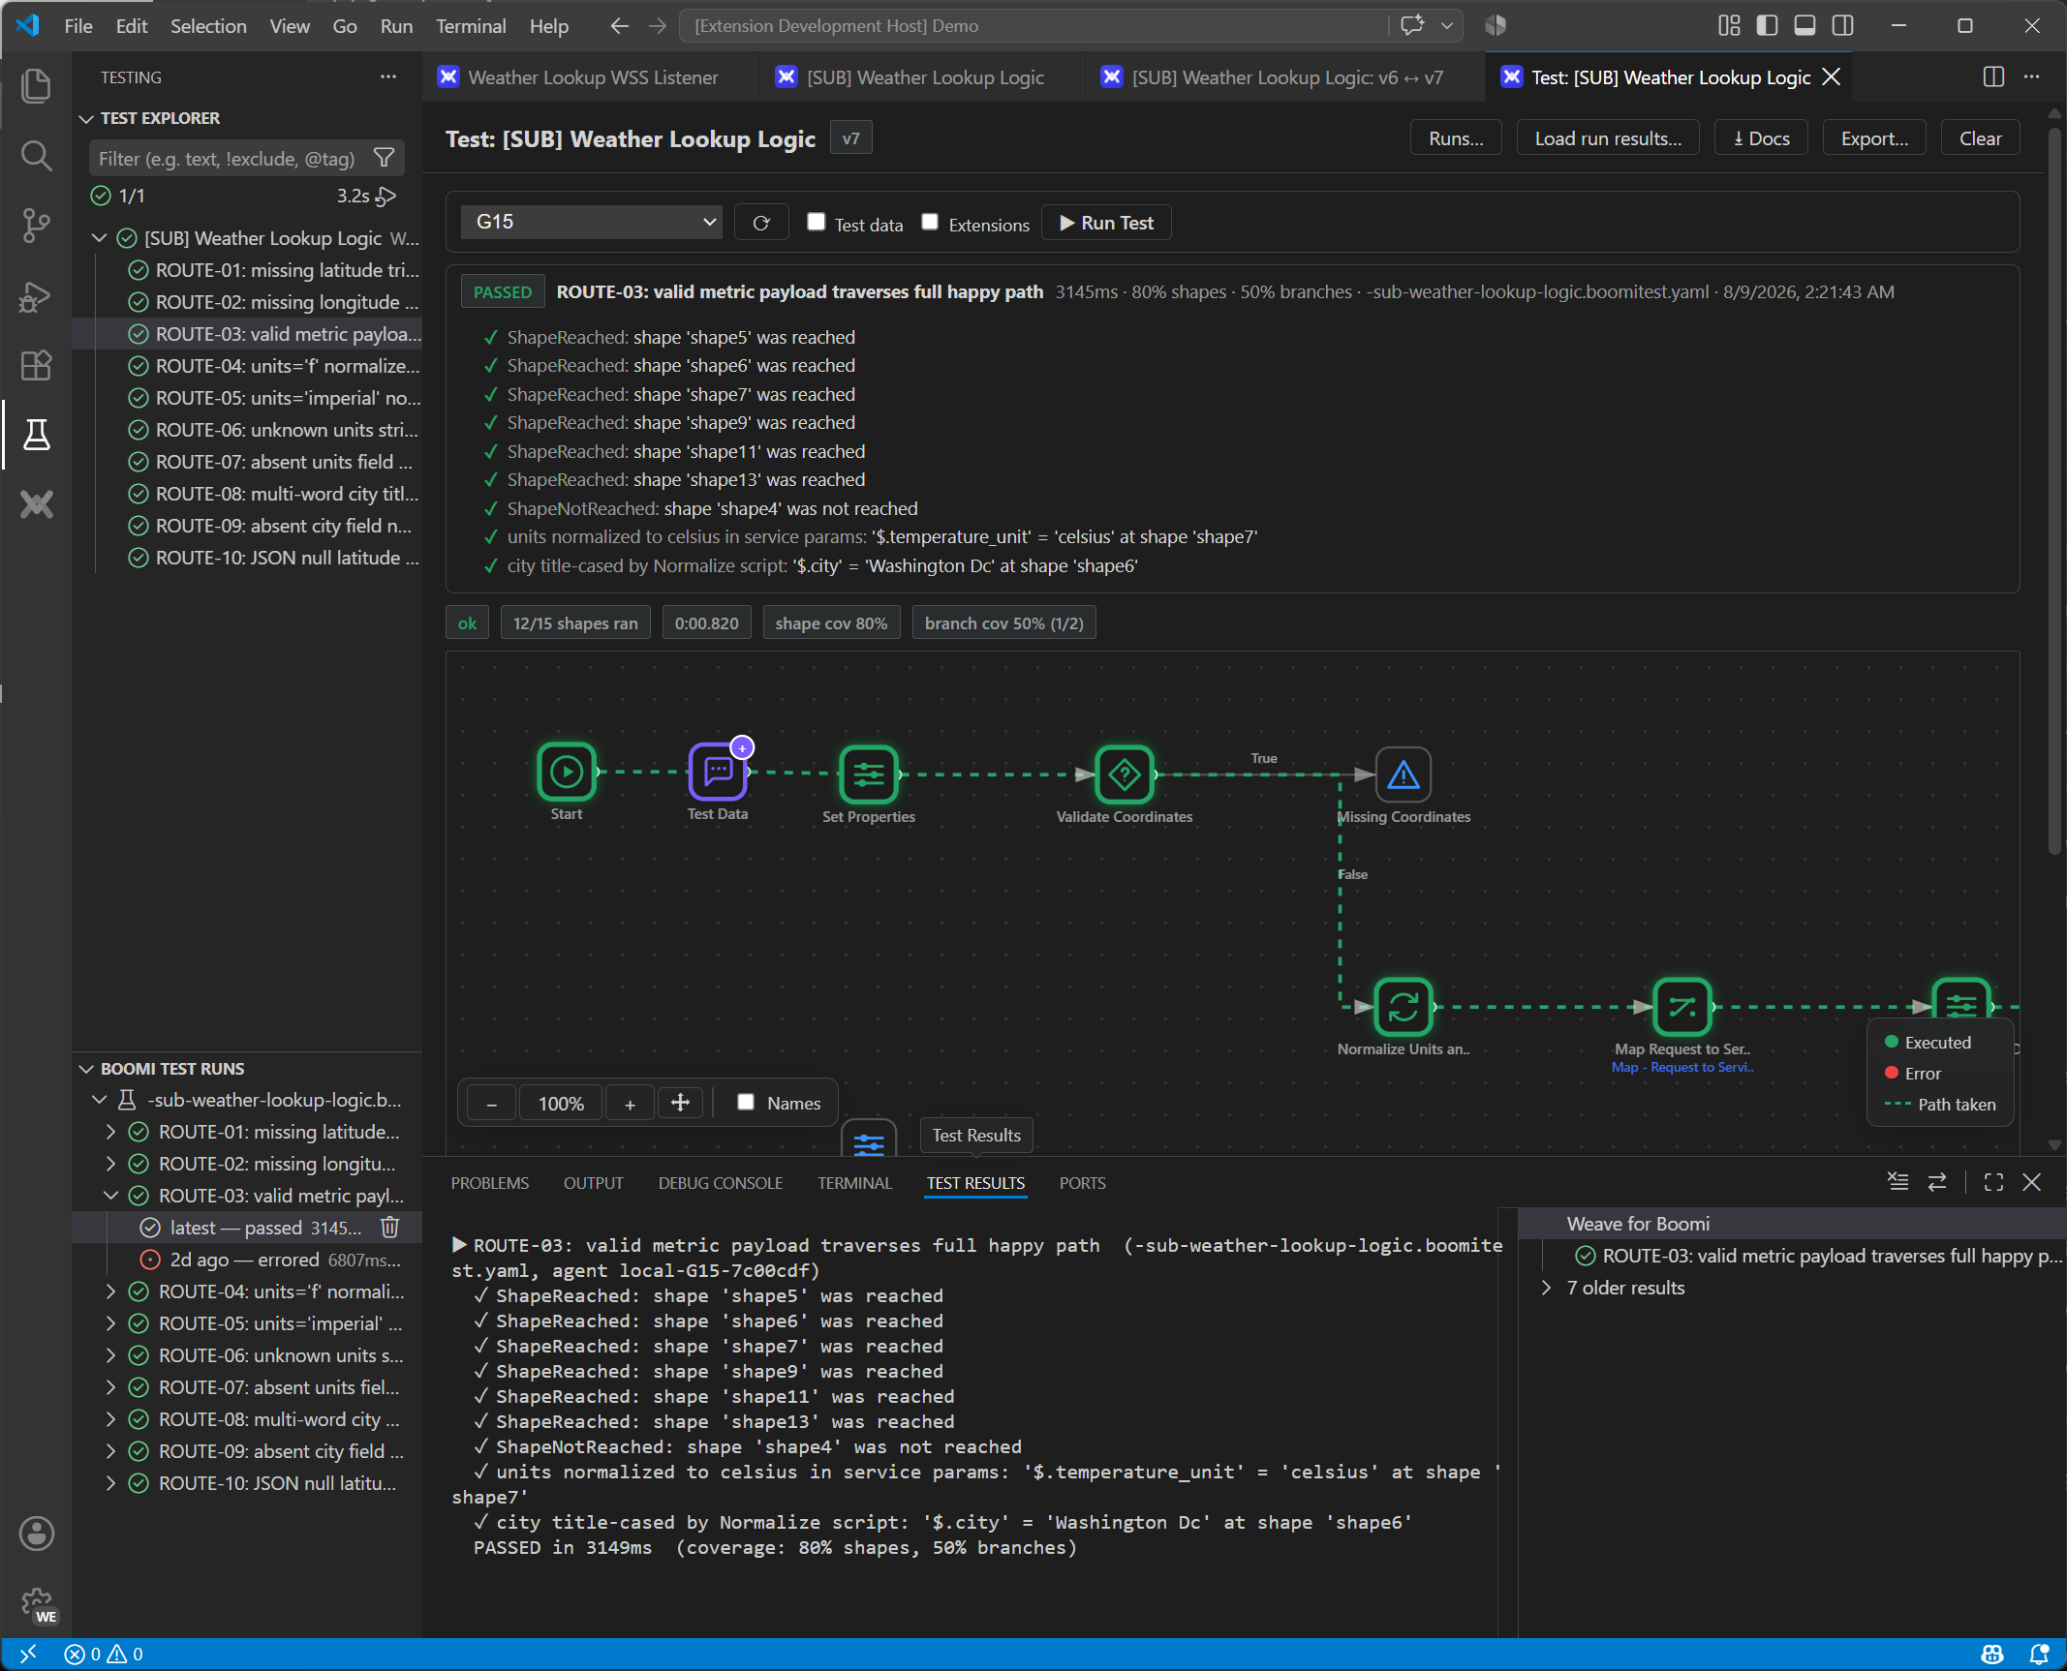Switch to the PROBLEMS panel tab

(490, 1183)
